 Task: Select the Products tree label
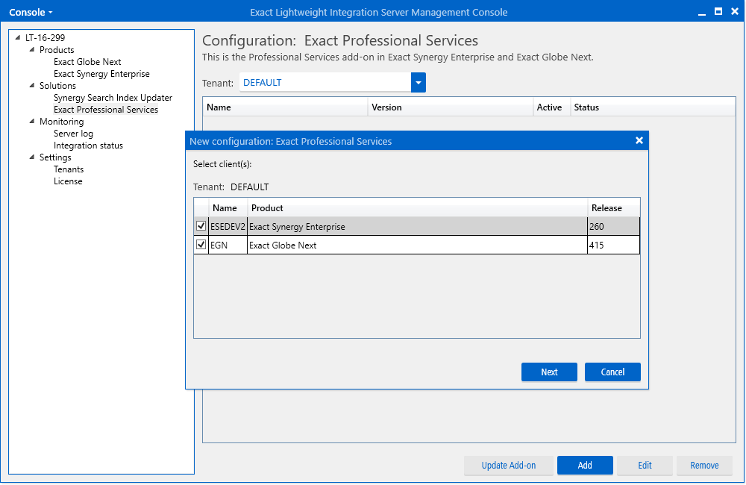(x=57, y=50)
